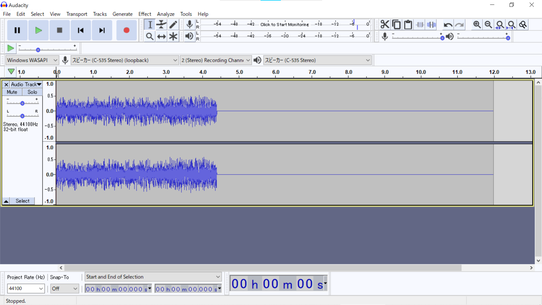Solo the Audio Track
The width and height of the screenshot is (542, 305).
click(32, 92)
